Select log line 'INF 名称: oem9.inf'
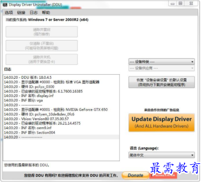The height and width of the screenshot is (182, 204). 61,128
